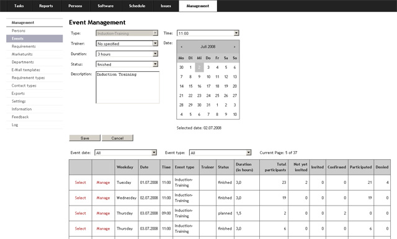Expand the Time dropdown
The width and height of the screenshot is (397, 239).
click(x=208, y=33)
